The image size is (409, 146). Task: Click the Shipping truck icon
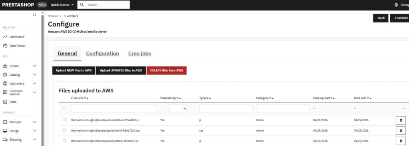tap(5, 140)
